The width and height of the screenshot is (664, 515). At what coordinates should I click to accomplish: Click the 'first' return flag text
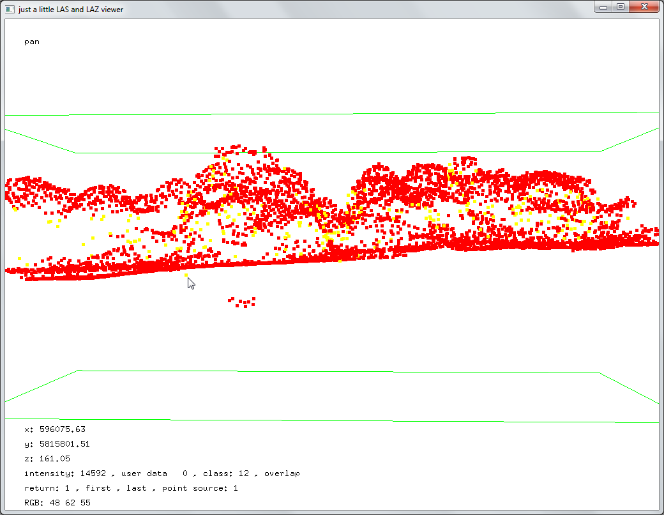[x=98, y=488]
